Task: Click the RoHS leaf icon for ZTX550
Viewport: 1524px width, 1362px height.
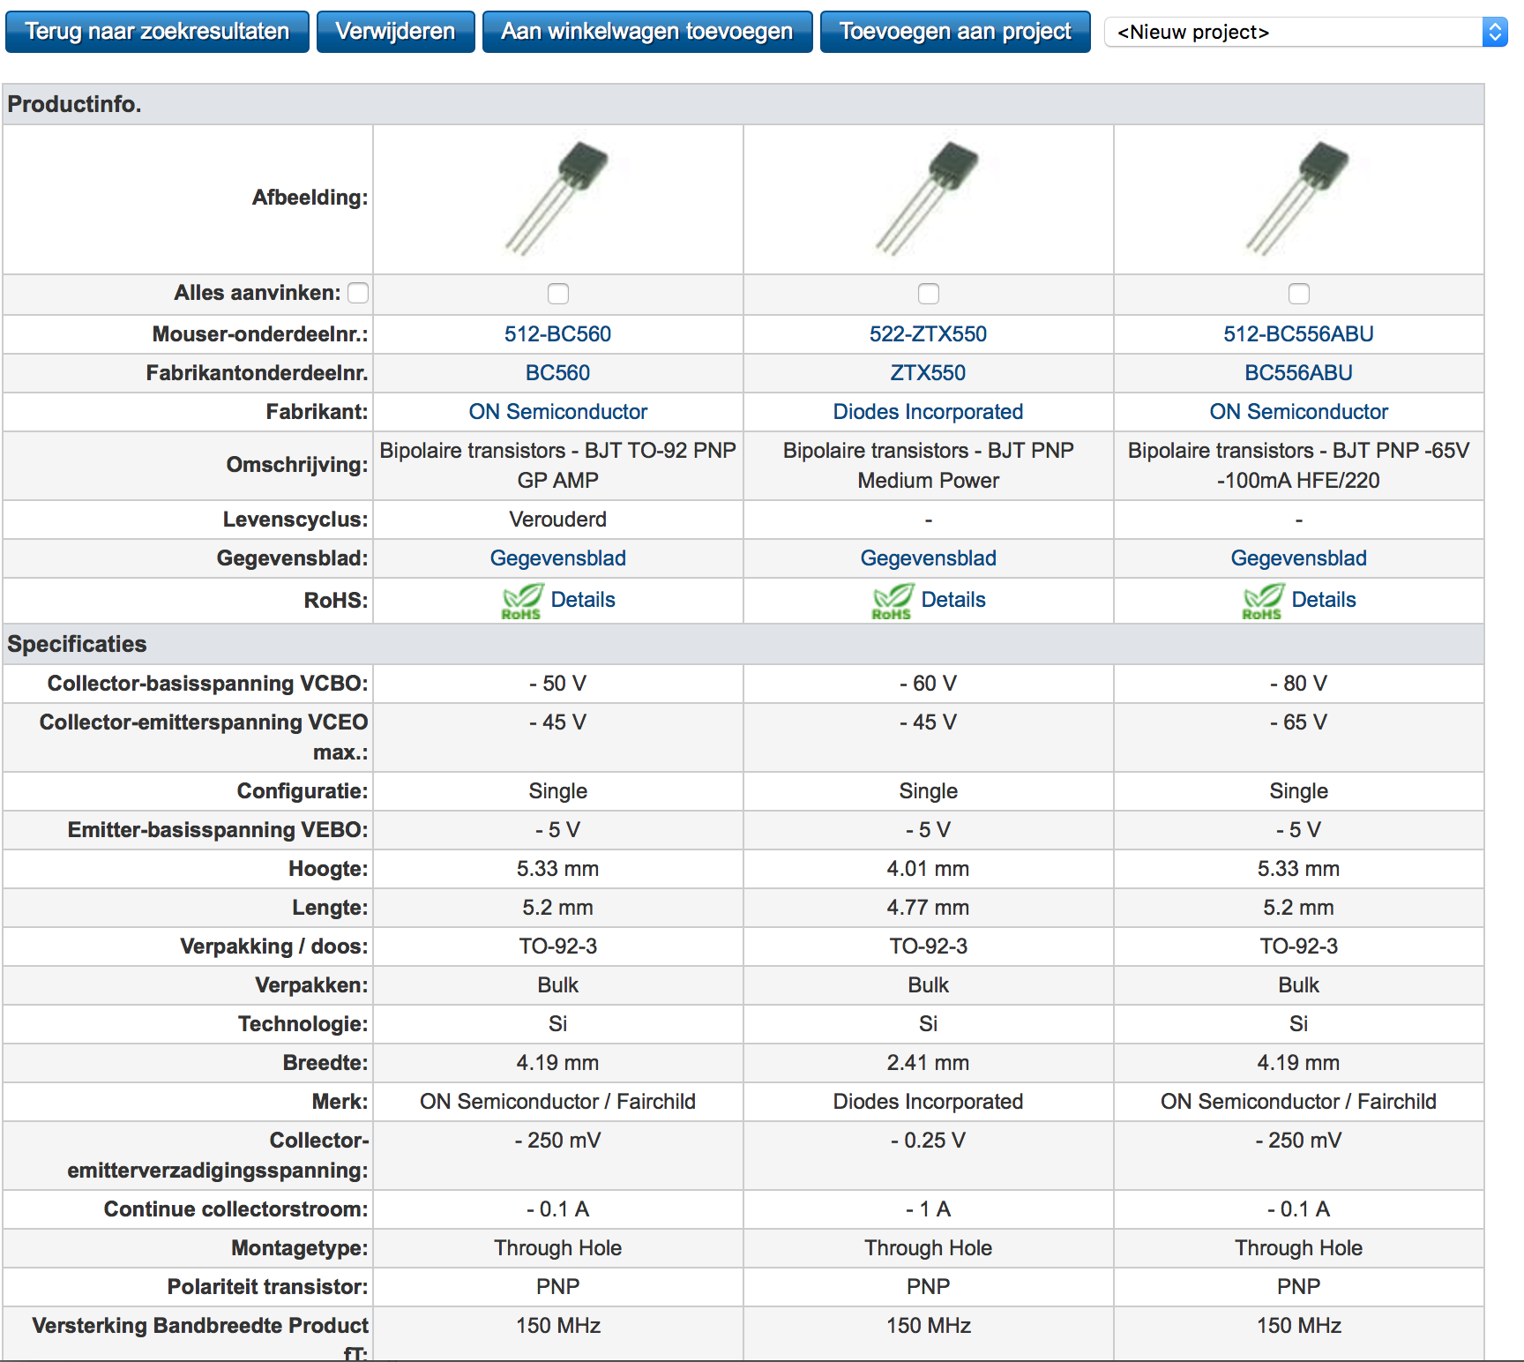Action: pos(893,602)
